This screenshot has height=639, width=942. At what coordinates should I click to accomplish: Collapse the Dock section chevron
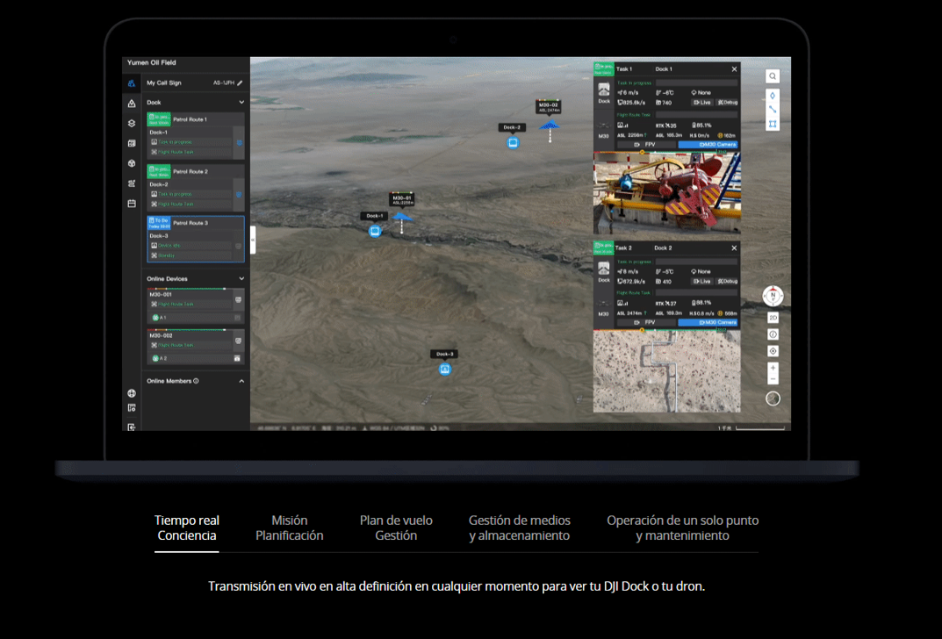tap(241, 103)
